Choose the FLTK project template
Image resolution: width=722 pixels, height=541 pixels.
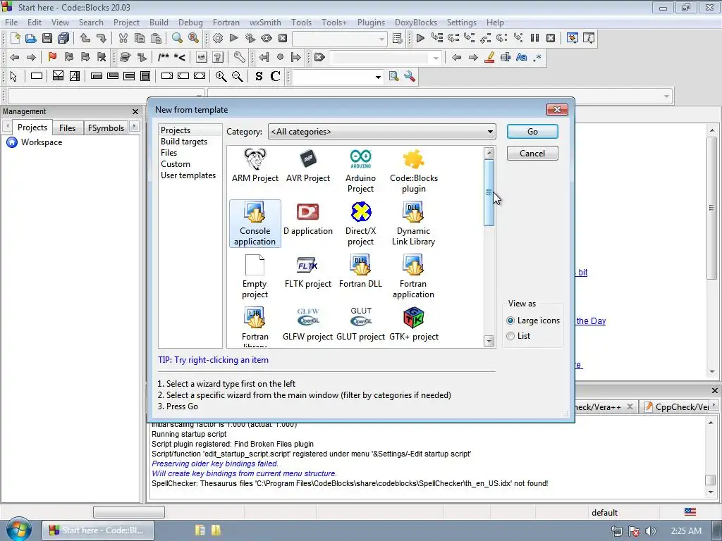[307, 271]
